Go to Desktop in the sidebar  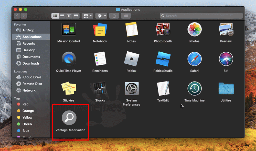[x=31, y=50]
